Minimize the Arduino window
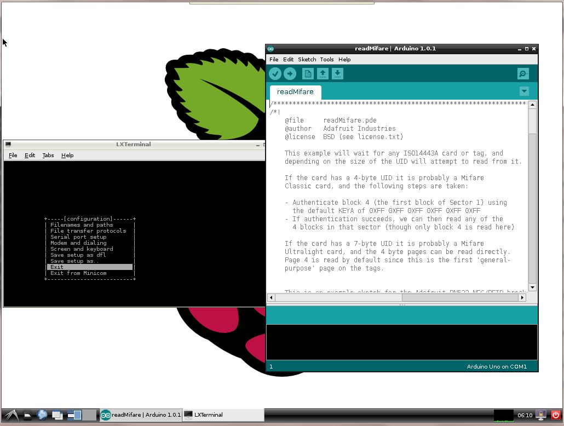564x426 pixels. [520, 49]
